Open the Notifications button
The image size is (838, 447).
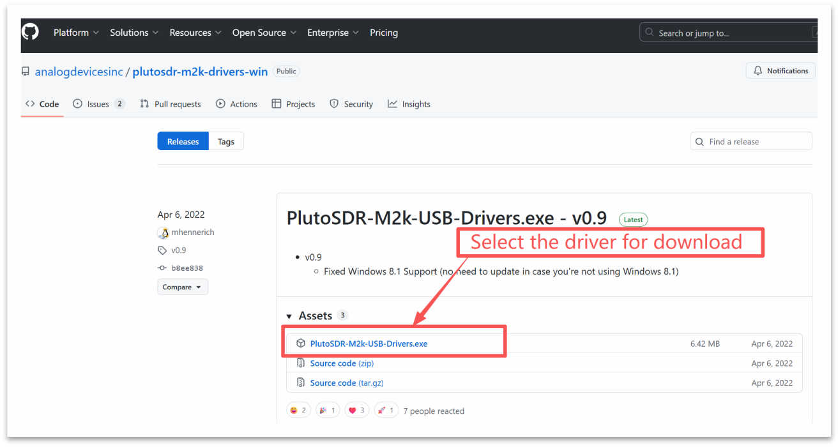pyautogui.click(x=781, y=71)
